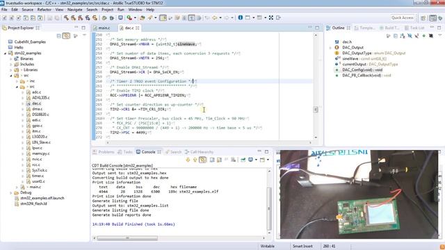Toggle Hide Static Members in Outline

416,36
